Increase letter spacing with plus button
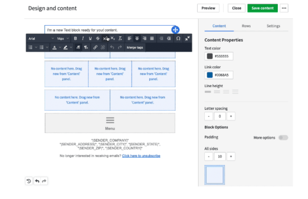Viewport: 308px width, 199px height. [231, 116]
